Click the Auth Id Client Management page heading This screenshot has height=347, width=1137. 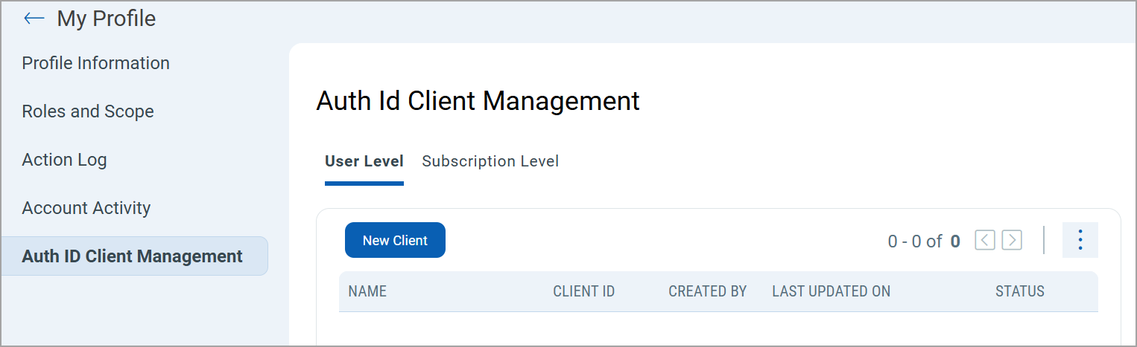tap(478, 100)
